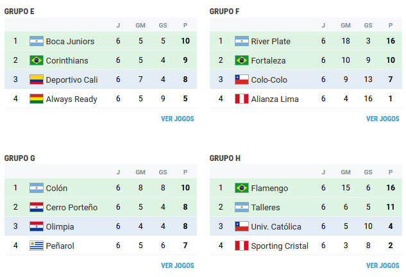Open VER JOGOS link under Grupo F
Viewport: 406px width, 277px height.
pos(382,119)
